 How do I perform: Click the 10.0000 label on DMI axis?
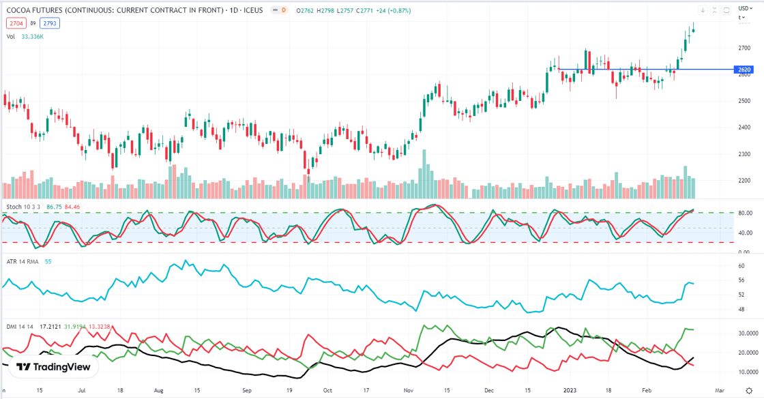[748, 372]
